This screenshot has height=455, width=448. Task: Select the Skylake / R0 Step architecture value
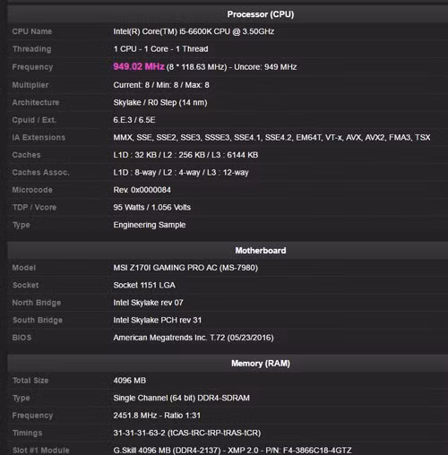[x=160, y=102]
